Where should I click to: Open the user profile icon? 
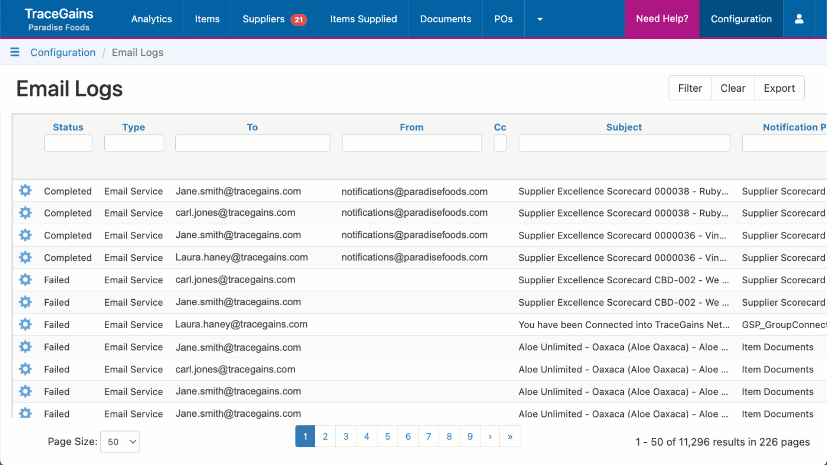click(799, 19)
